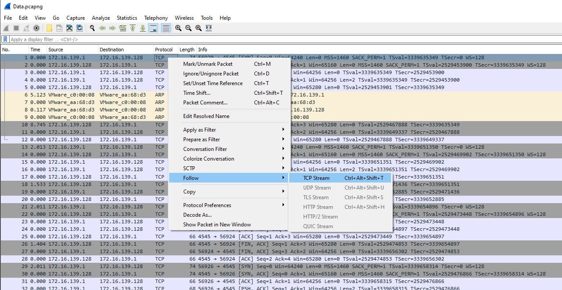Expand the Protocol Preferences submenu
This screenshot has width=562, height=290.
click(x=229, y=205)
